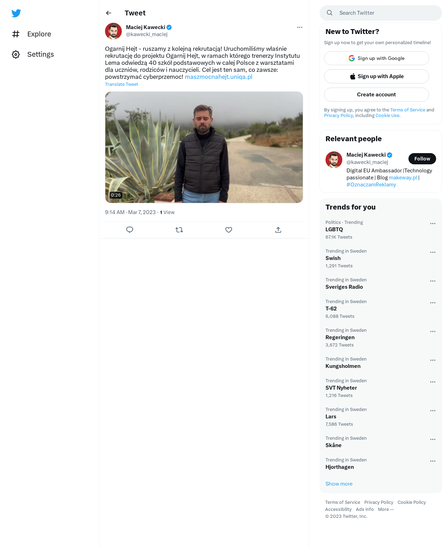Image resolution: width=448 pixels, height=548 pixels.
Task: Click the Search Twitter field
Action: tap(381, 13)
